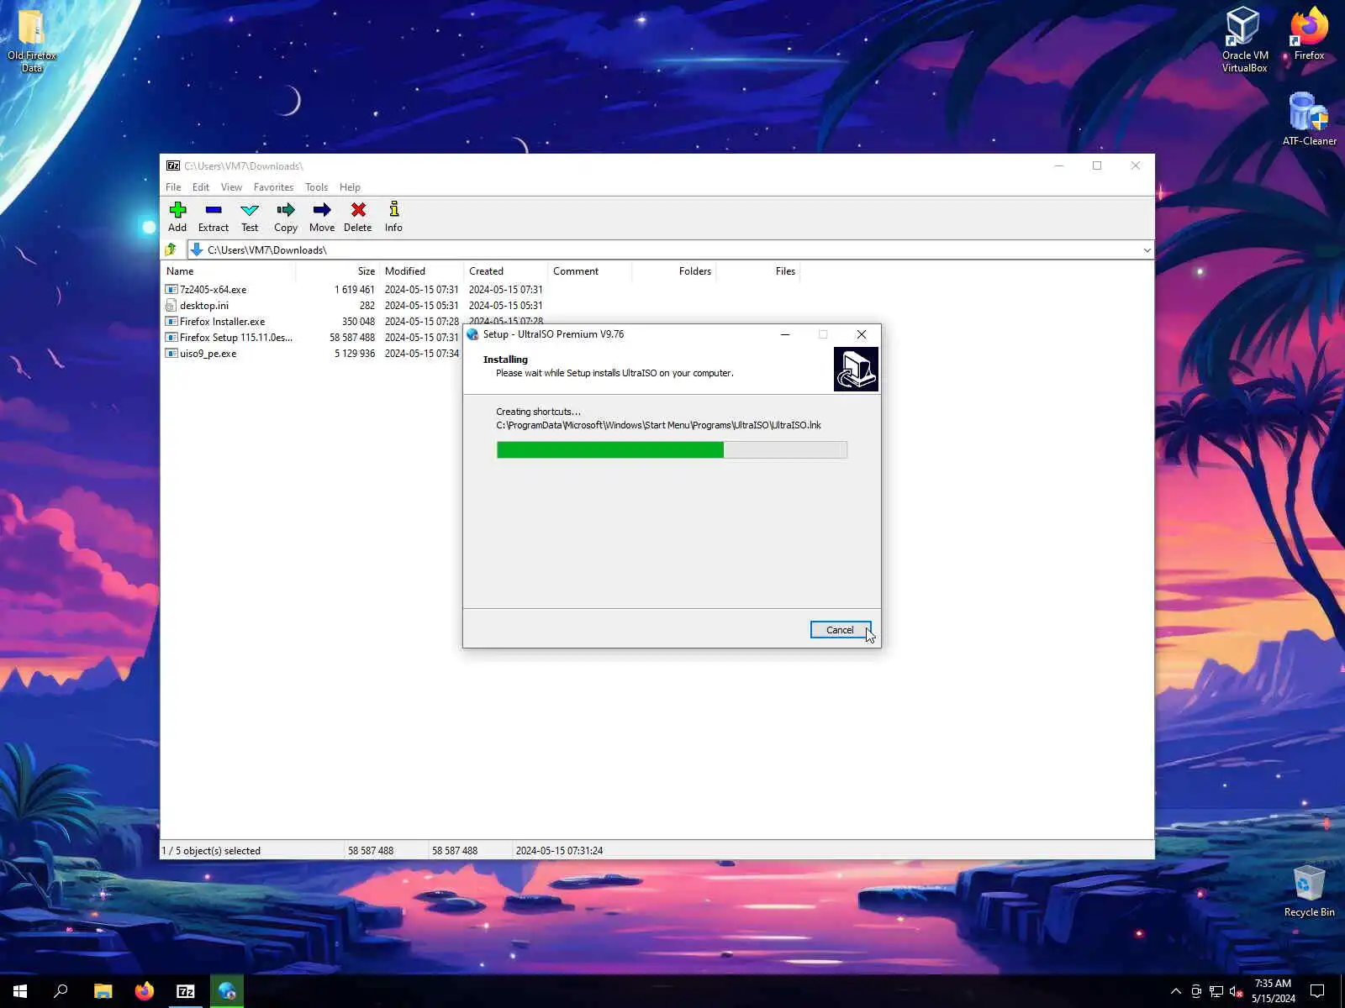This screenshot has width=1345, height=1008.
Task: Open taskbar Search
Action: (x=61, y=991)
